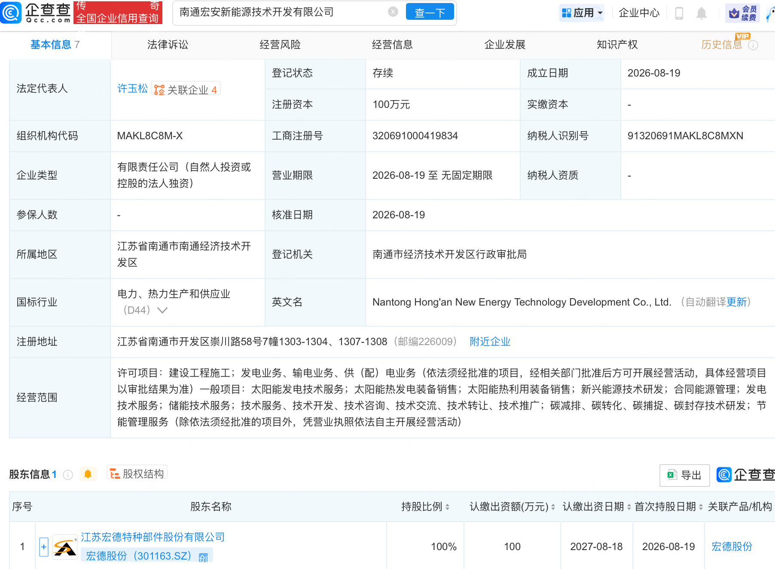This screenshot has width=775, height=569.
Task: Click the 江苏宏德 company logo thumbnail
Action: [65, 547]
